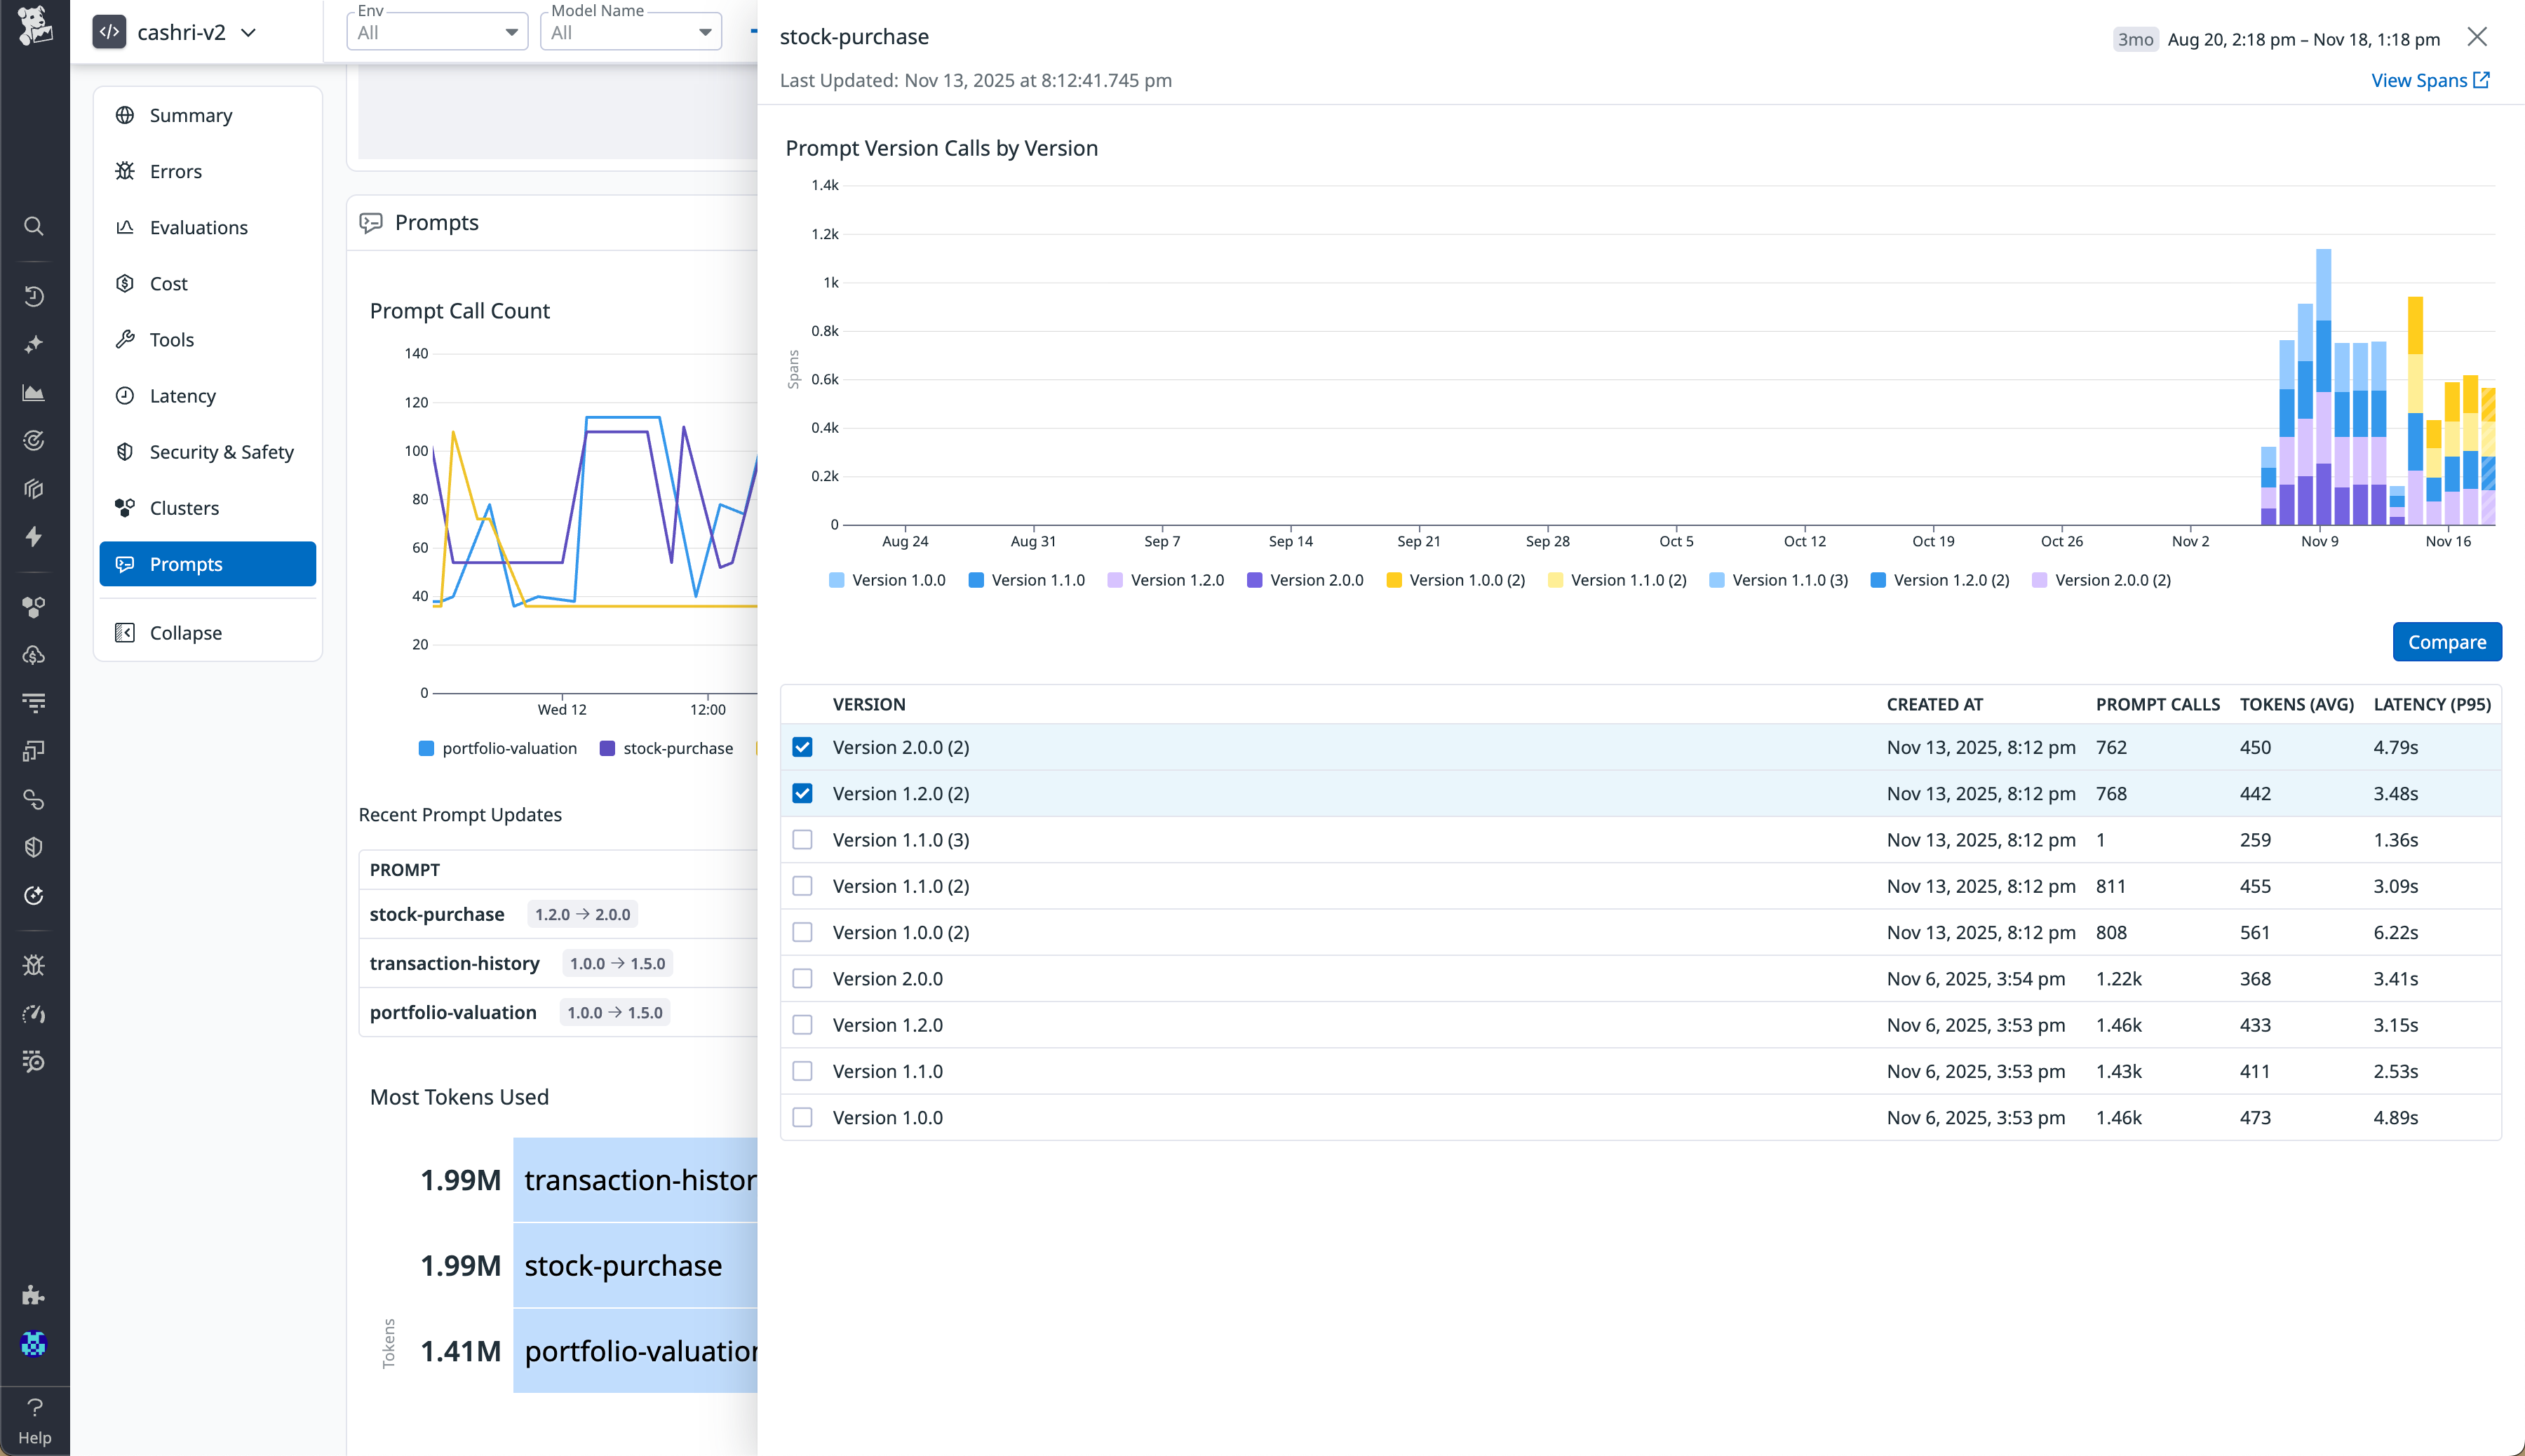Expand the cashri-v2 service switcher
The image size is (2525, 1456).
click(x=248, y=31)
